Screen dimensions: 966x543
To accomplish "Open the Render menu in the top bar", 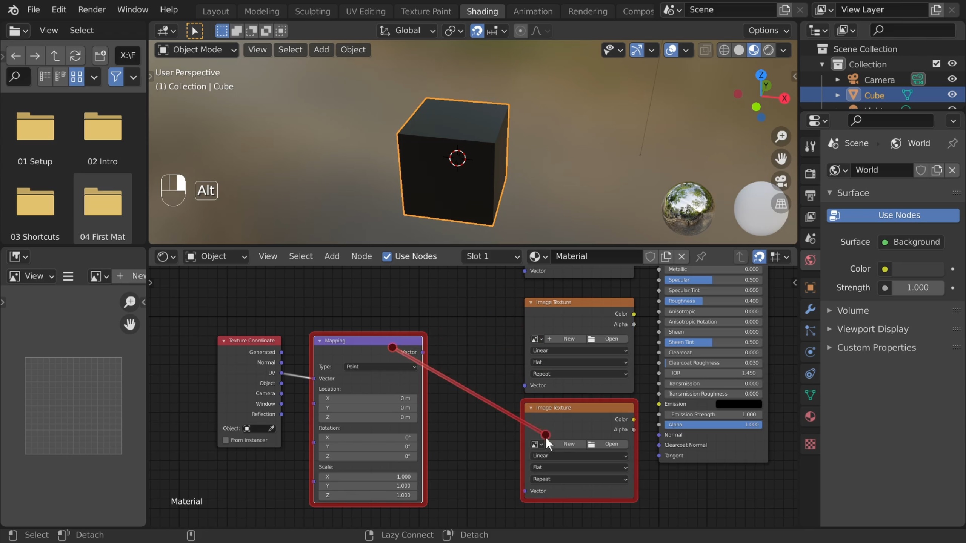I will click(92, 9).
